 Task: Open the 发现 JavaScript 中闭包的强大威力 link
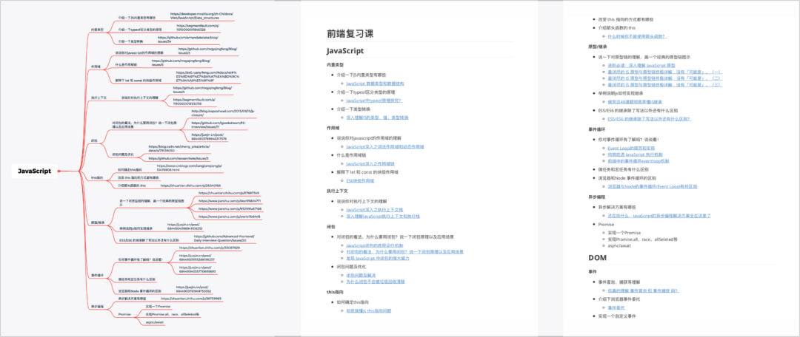click(378, 258)
